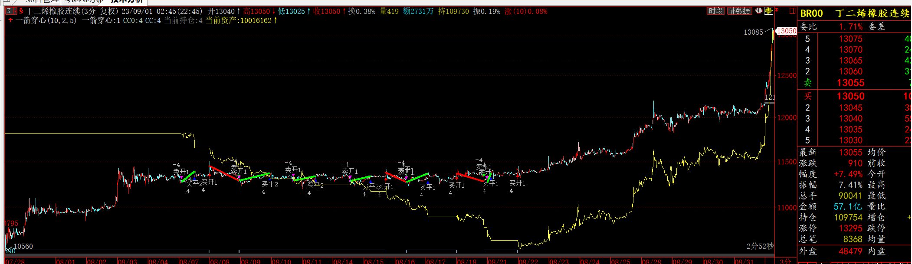Select buy level 4 price 13035

coord(850,130)
